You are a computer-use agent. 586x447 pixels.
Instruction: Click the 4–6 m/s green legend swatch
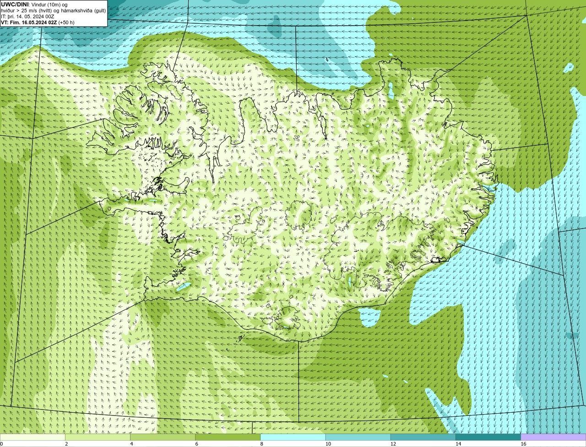click(x=163, y=437)
